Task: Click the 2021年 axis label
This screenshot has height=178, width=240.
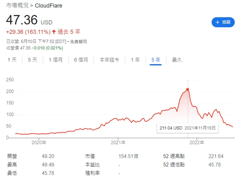Action: point(118,143)
